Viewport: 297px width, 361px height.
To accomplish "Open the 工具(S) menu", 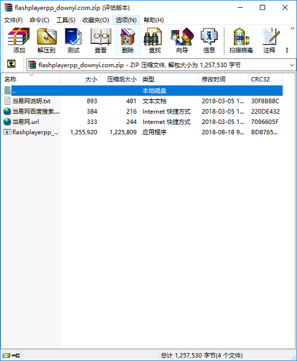I will click(66, 20).
